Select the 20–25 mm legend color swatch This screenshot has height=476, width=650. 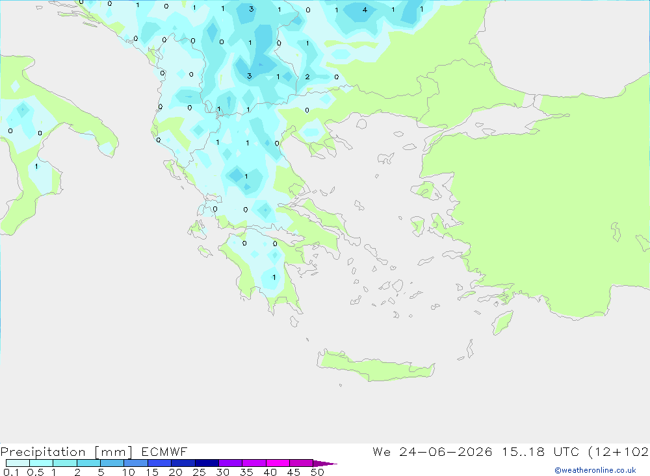tap(183, 463)
